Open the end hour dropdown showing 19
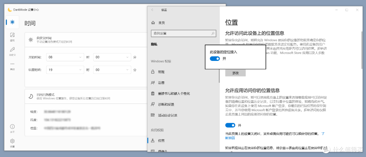 coord(65,70)
